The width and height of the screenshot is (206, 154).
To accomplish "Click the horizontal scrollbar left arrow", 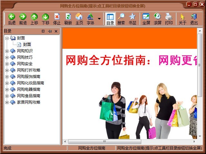I will click(x=65, y=141).
